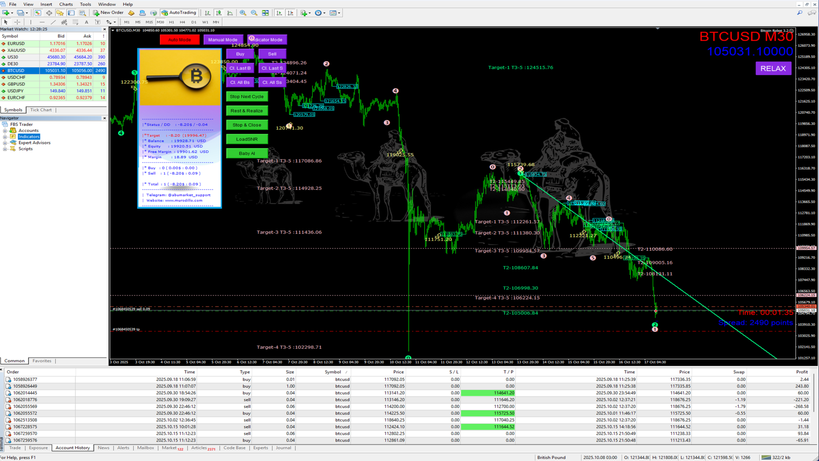Image resolution: width=819 pixels, height=461 pixels.
Task: Click the Stop & Close button
Action: [247, 125]
